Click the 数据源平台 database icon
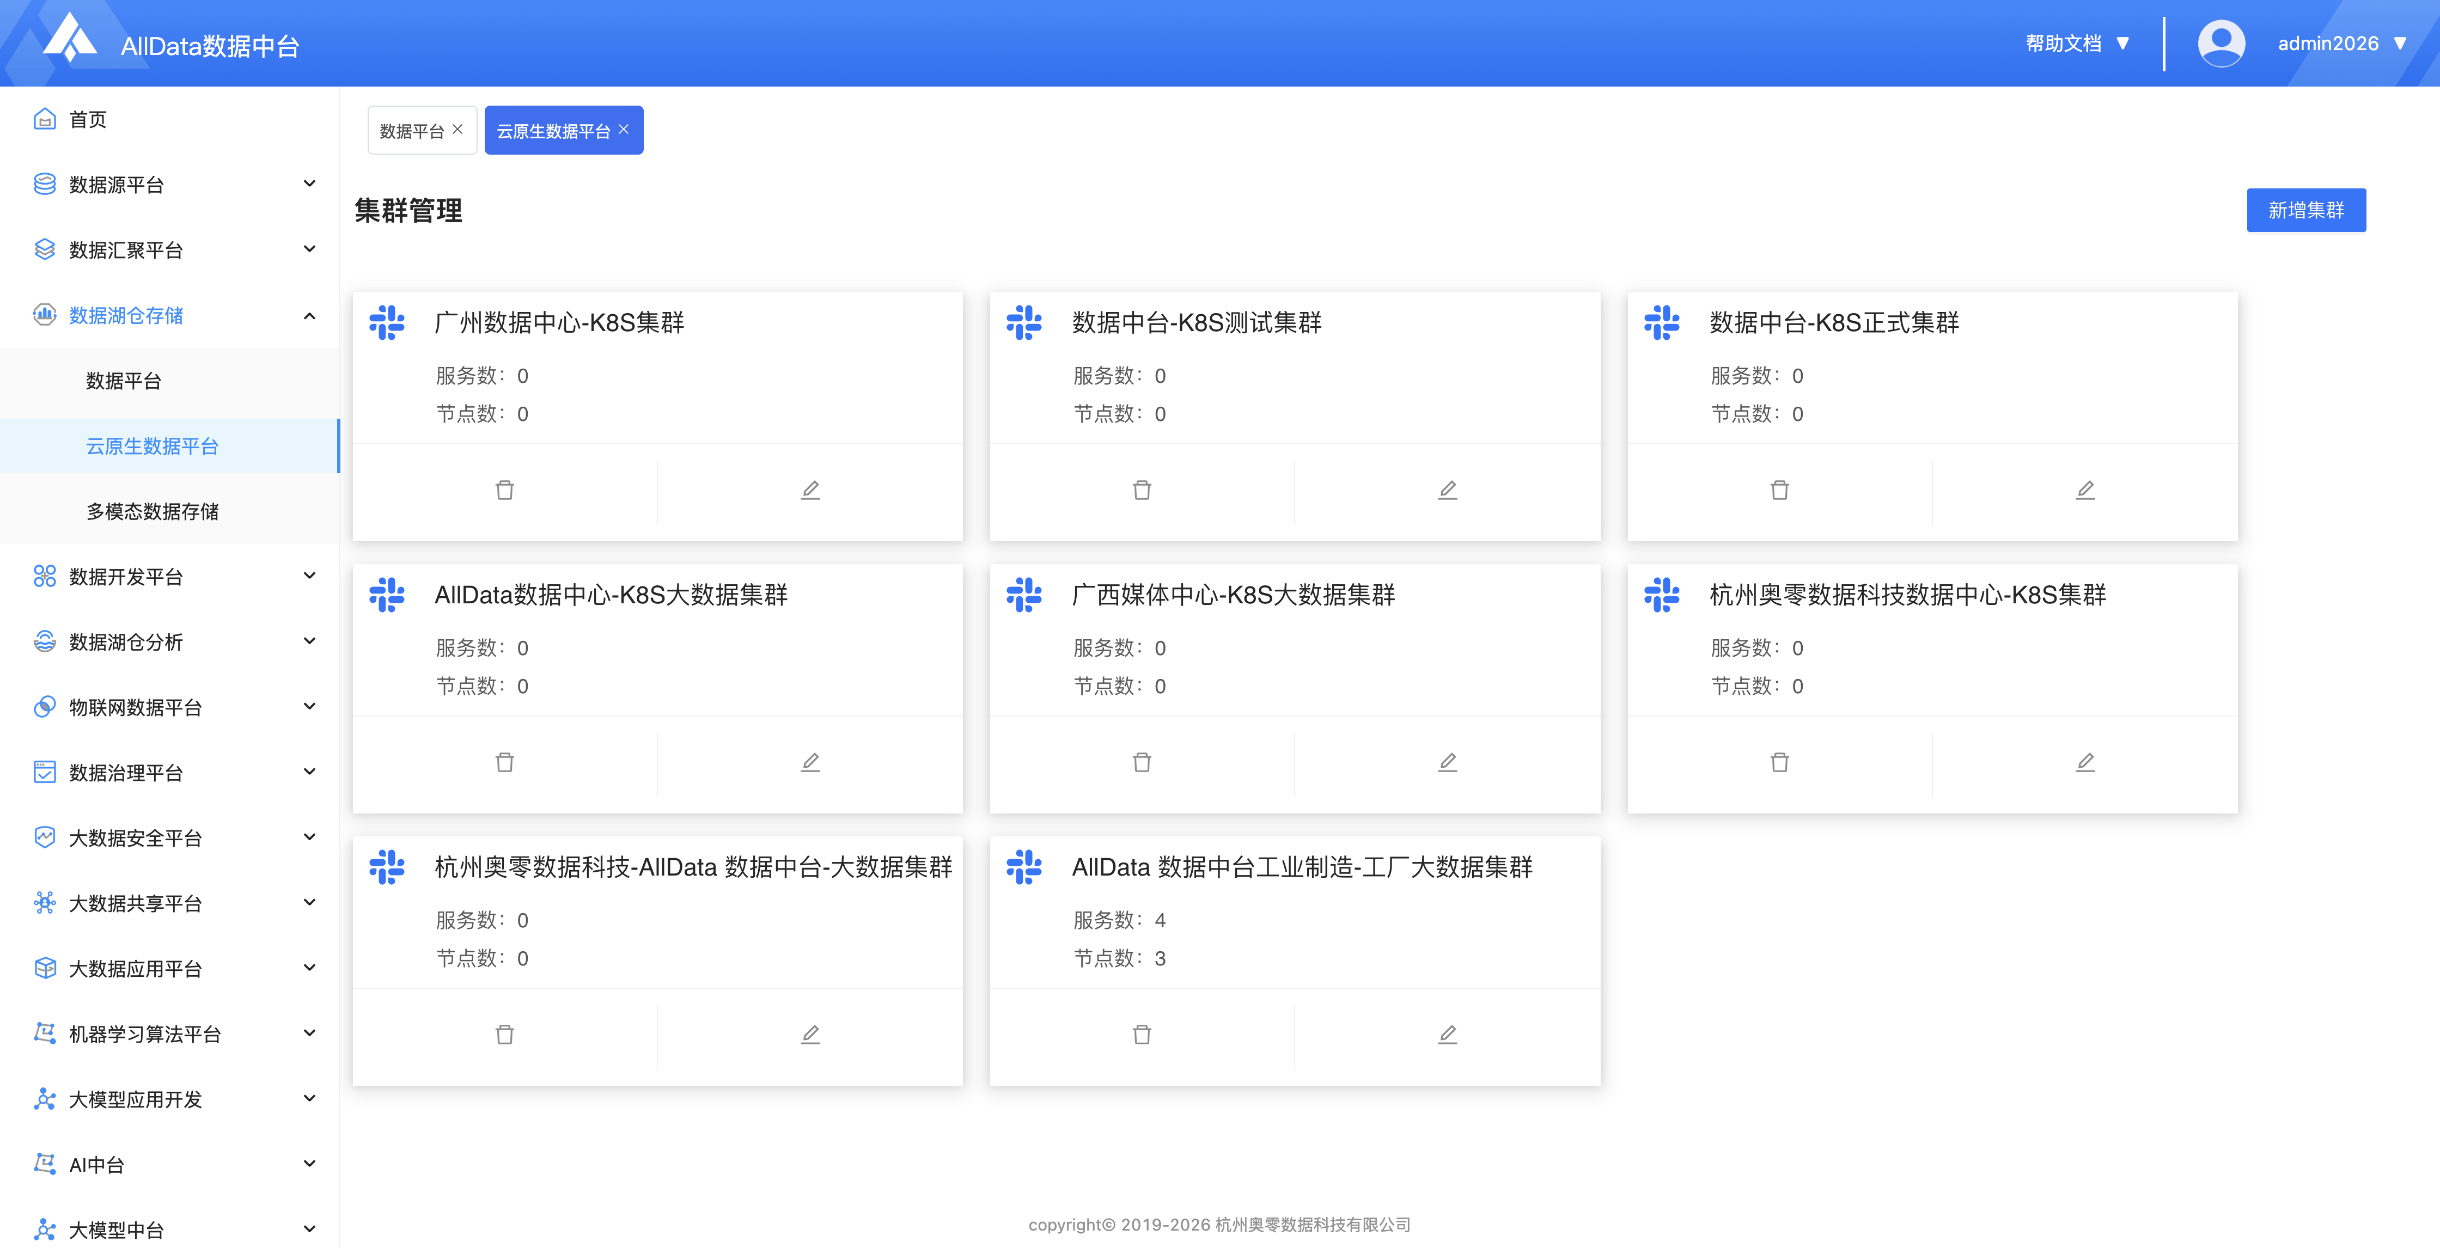 tap(45, 183)
